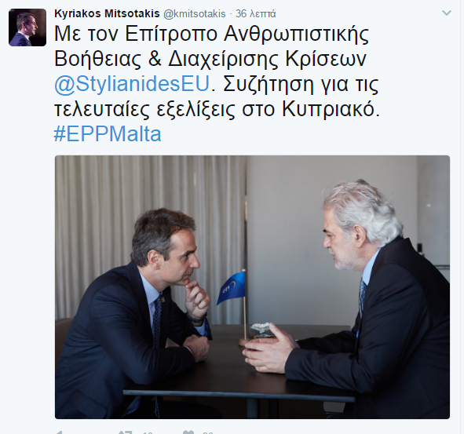
Task: Click the words 'Διαχείρισης Κρίσεων' in tweet
Action: 268,59
